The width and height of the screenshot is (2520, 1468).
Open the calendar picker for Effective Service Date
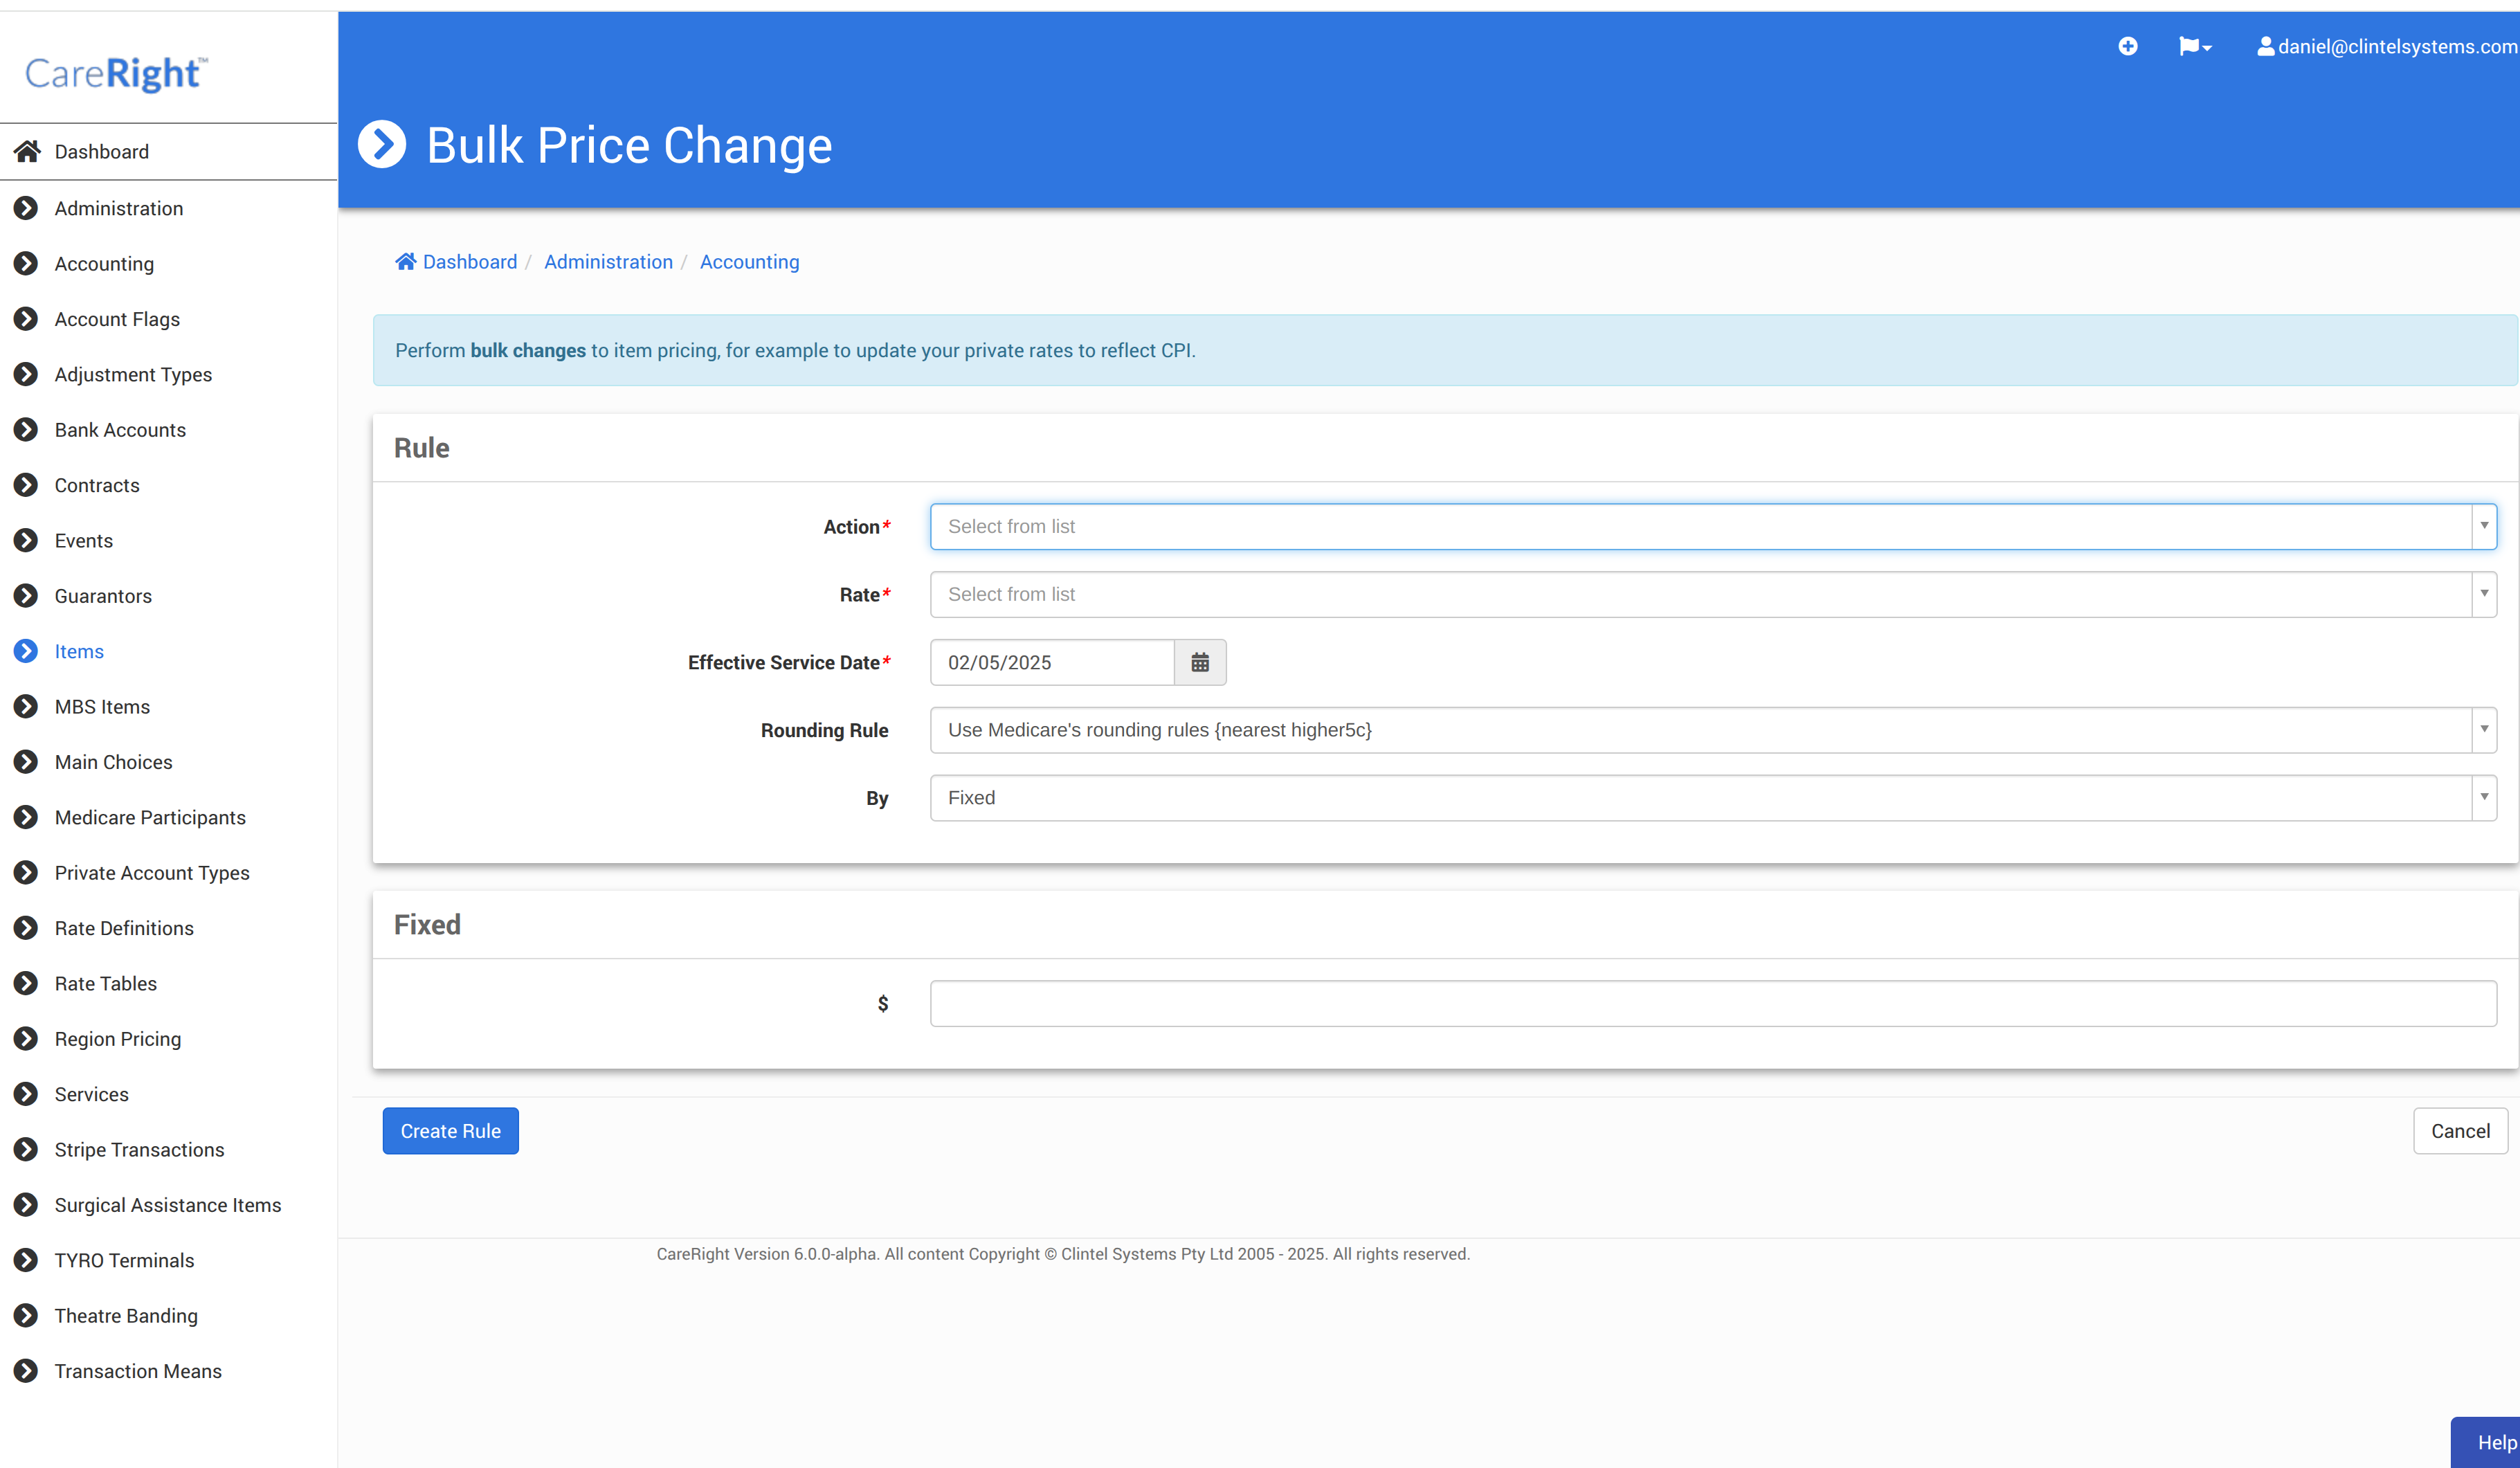pos(1200,662)
